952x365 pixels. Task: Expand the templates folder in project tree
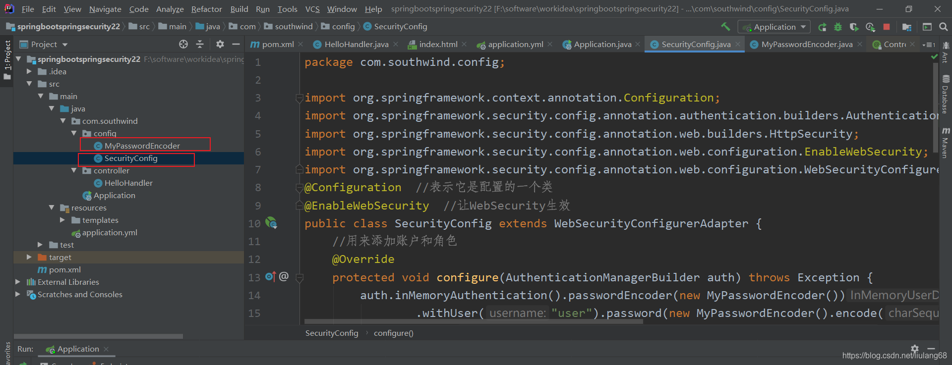(62, 220)
